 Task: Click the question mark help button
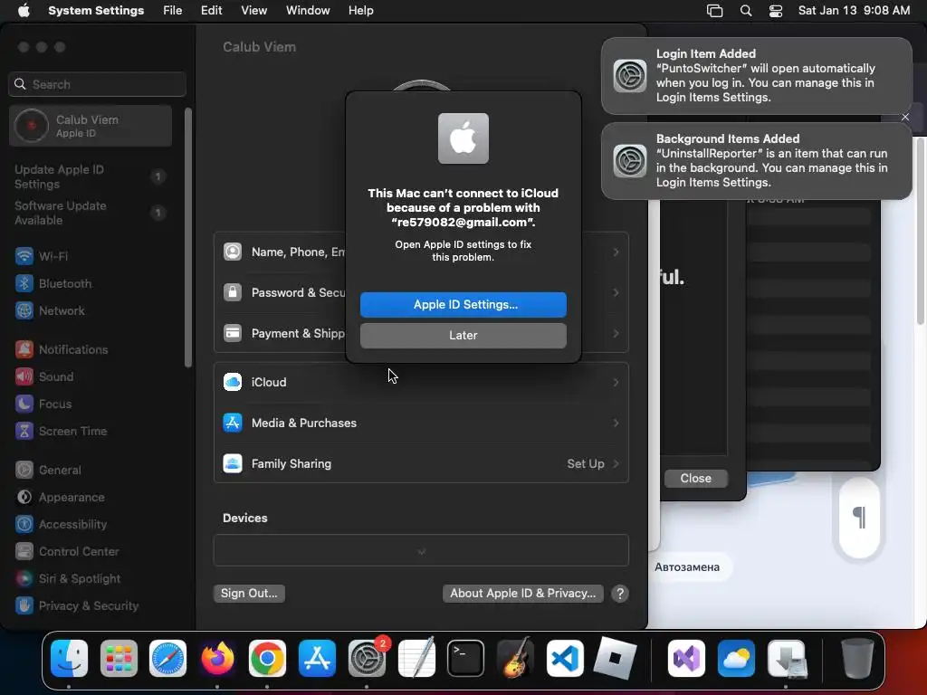pos(619,594)
